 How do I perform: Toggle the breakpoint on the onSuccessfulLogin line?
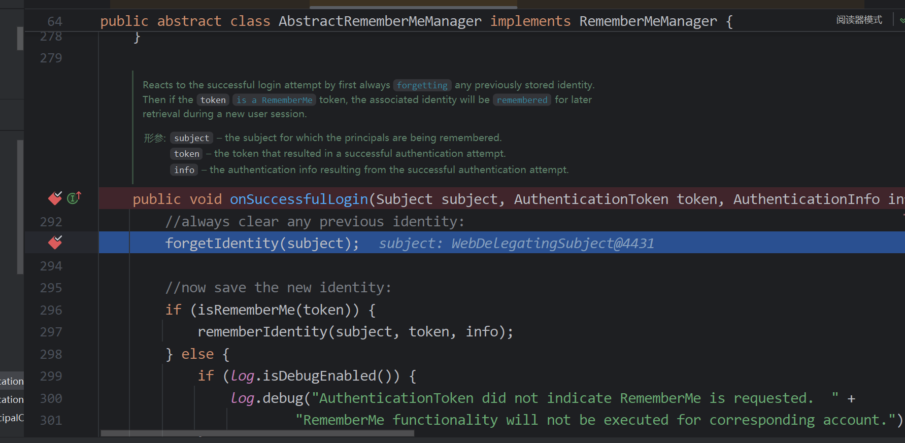click(55, 198)
